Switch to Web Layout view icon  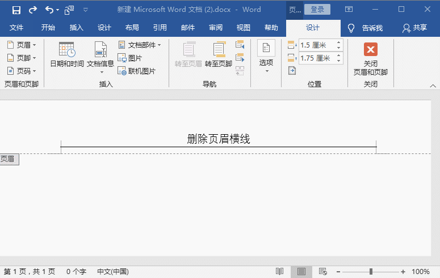pyautogui.click(x=322, y=272)
